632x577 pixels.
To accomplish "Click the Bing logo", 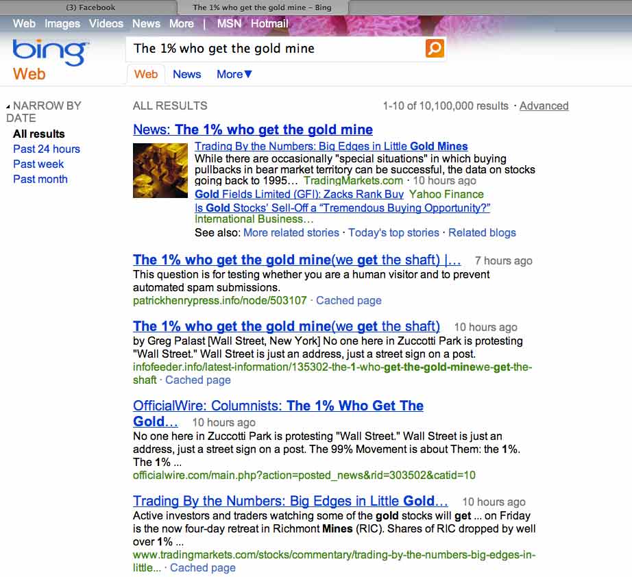I will [x=50, y=51].
